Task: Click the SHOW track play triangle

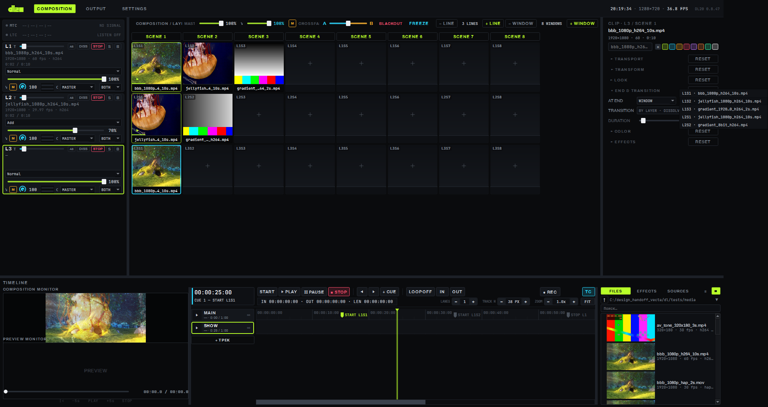Action: pos(197,328)
